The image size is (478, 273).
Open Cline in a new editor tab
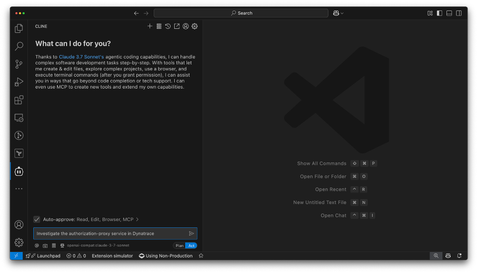pos(177,26)
